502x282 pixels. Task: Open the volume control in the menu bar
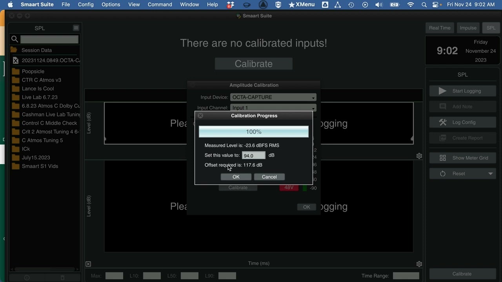(x=378, y=5)
